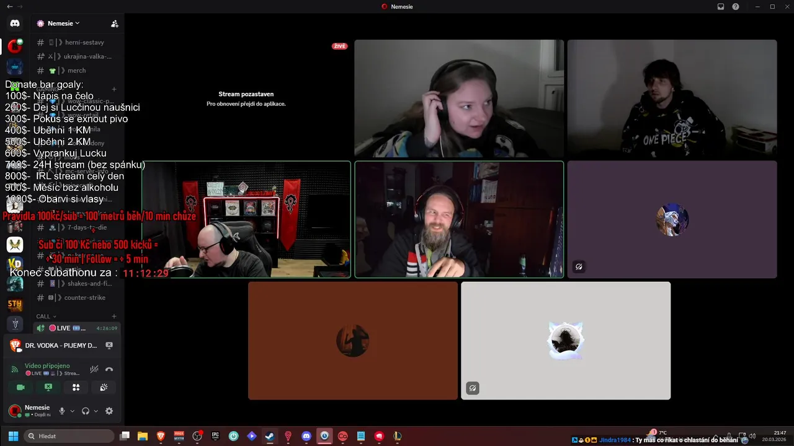The height and width of the screenshot is (446, 794).
Task: Select the LIVE voice channel entry
Action: click(x=77, y=328)
